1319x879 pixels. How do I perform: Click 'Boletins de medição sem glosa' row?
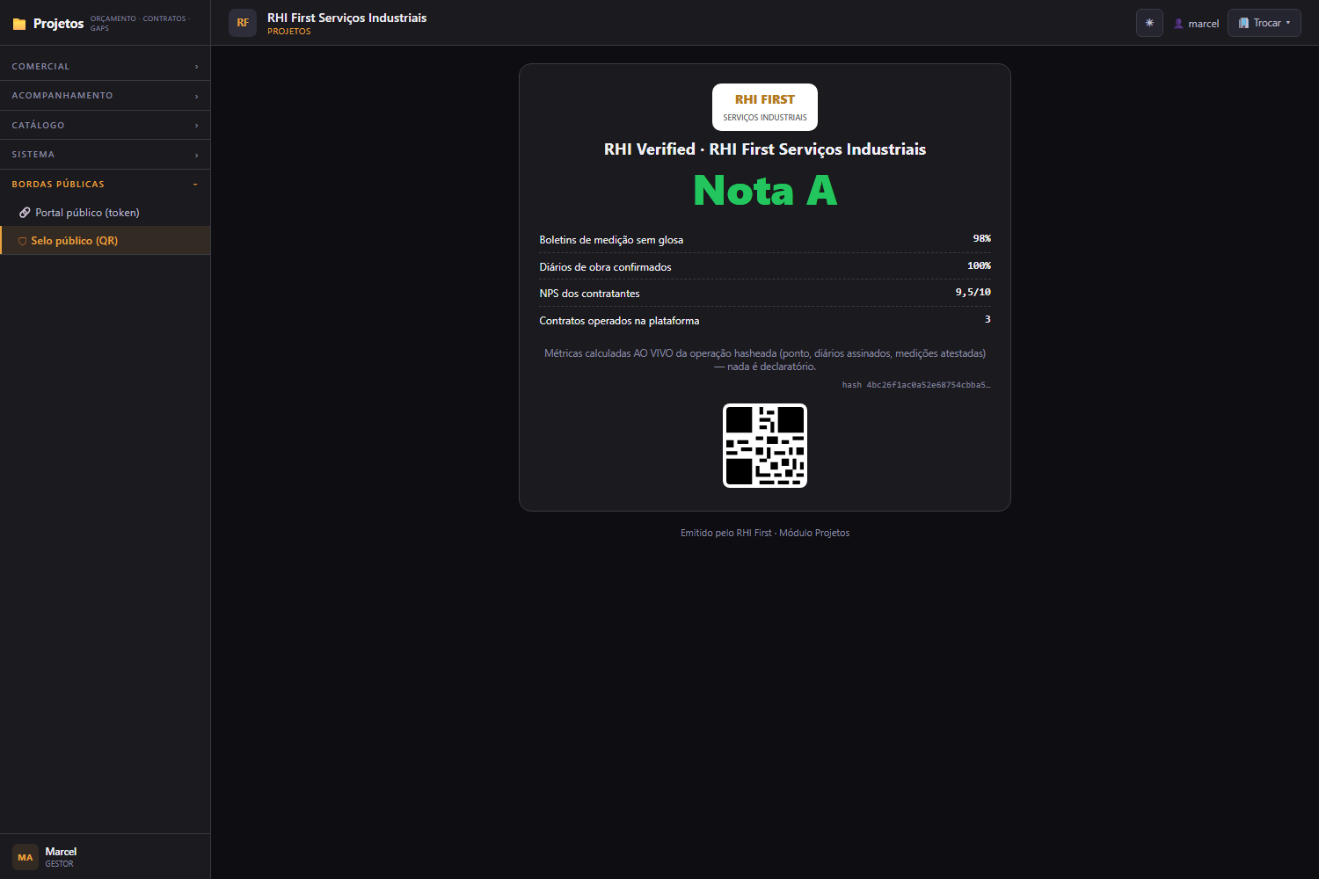pos(765,239)
